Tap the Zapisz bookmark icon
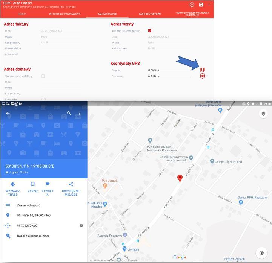This screenshot has width=272, height=263. tap(32, 184)
